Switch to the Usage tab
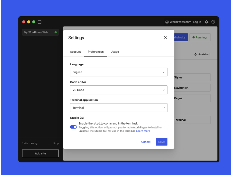 click(115, 52)
